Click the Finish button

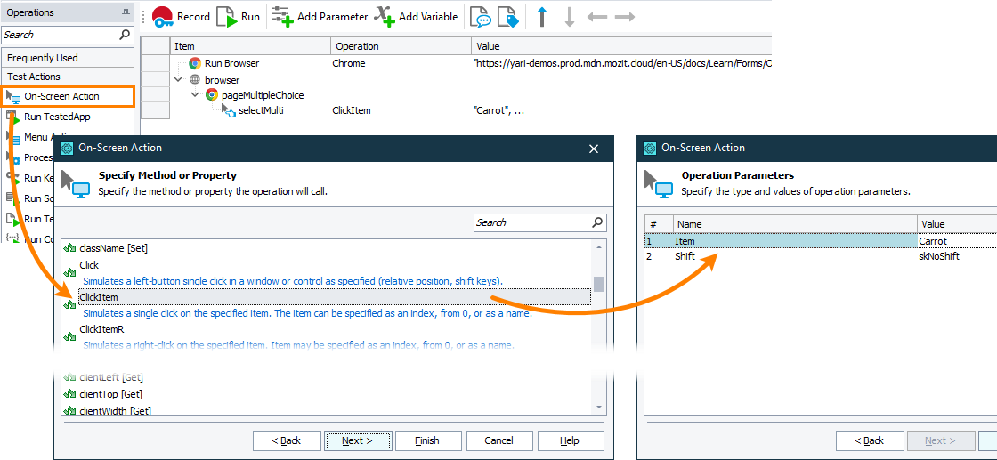[x=428, y=440]
